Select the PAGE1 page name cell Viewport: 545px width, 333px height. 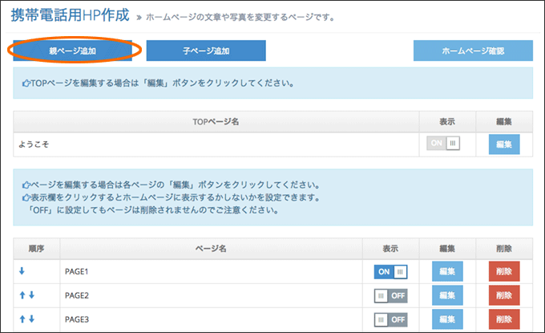point(211,271)
